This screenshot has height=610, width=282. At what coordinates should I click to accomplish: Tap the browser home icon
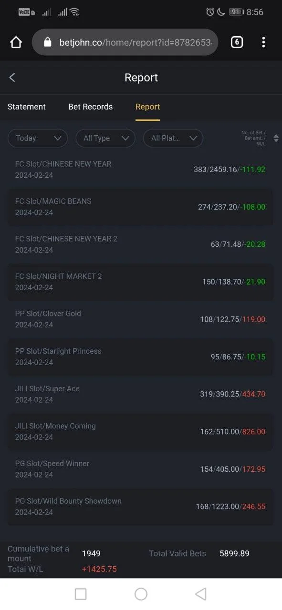coord(16,42)
